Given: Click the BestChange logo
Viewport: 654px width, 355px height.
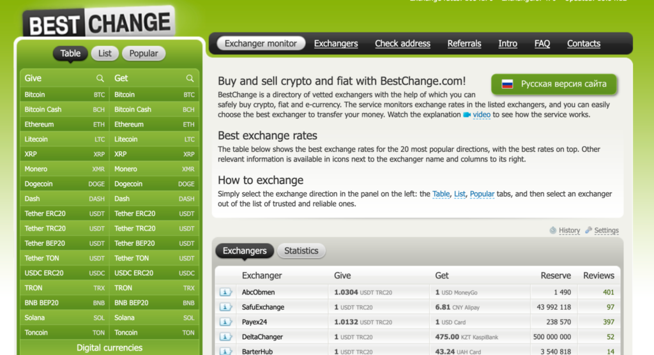Looking at the screenshot, I should [x=99, y=24].
